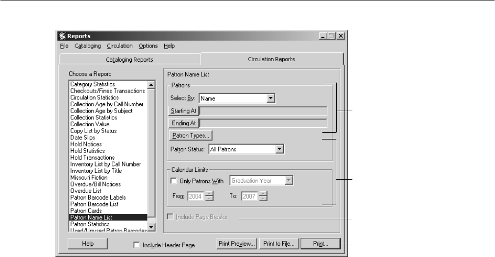The image size is (495, 257).
Task: Click report list scroll down arrow
Action: [151, 227]
